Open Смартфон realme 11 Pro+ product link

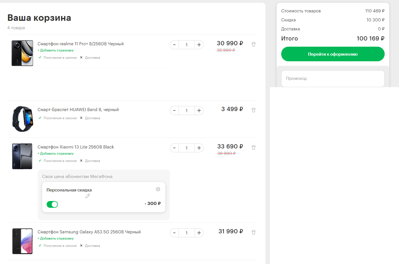pos(81,44)
